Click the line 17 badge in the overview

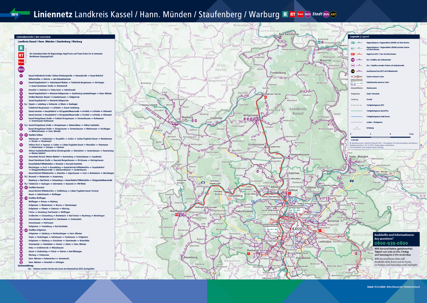(x=21, y=83)
